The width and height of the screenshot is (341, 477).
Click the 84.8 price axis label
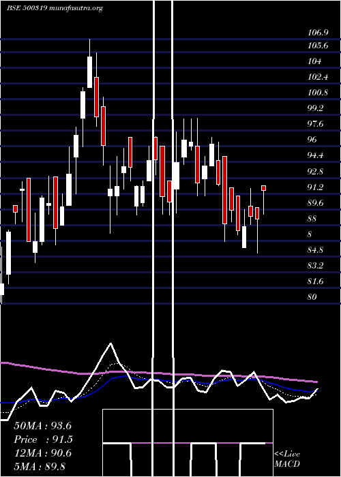(316, 250)
